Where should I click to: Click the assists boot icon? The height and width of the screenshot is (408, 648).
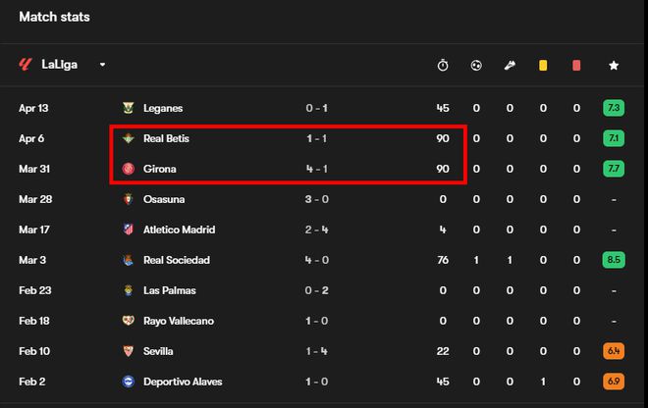point(510,66)
